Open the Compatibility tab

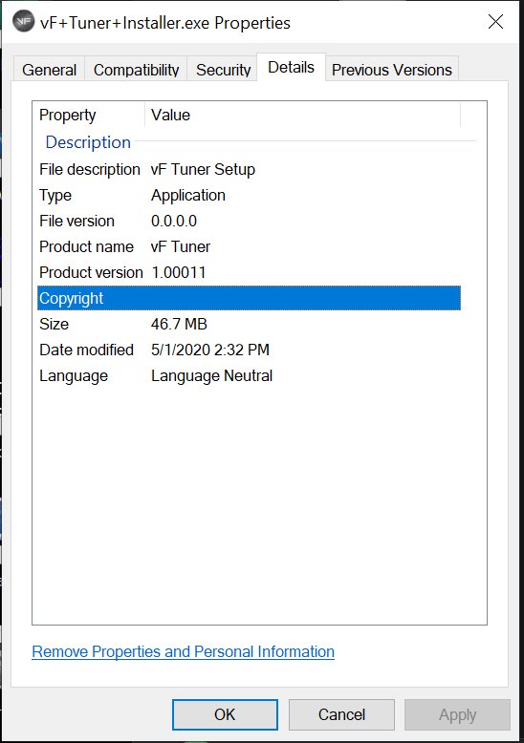click(136, 70)
